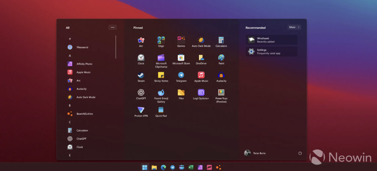Open Steam
This screenshot has height=171, width=377.
coord(141,77)
